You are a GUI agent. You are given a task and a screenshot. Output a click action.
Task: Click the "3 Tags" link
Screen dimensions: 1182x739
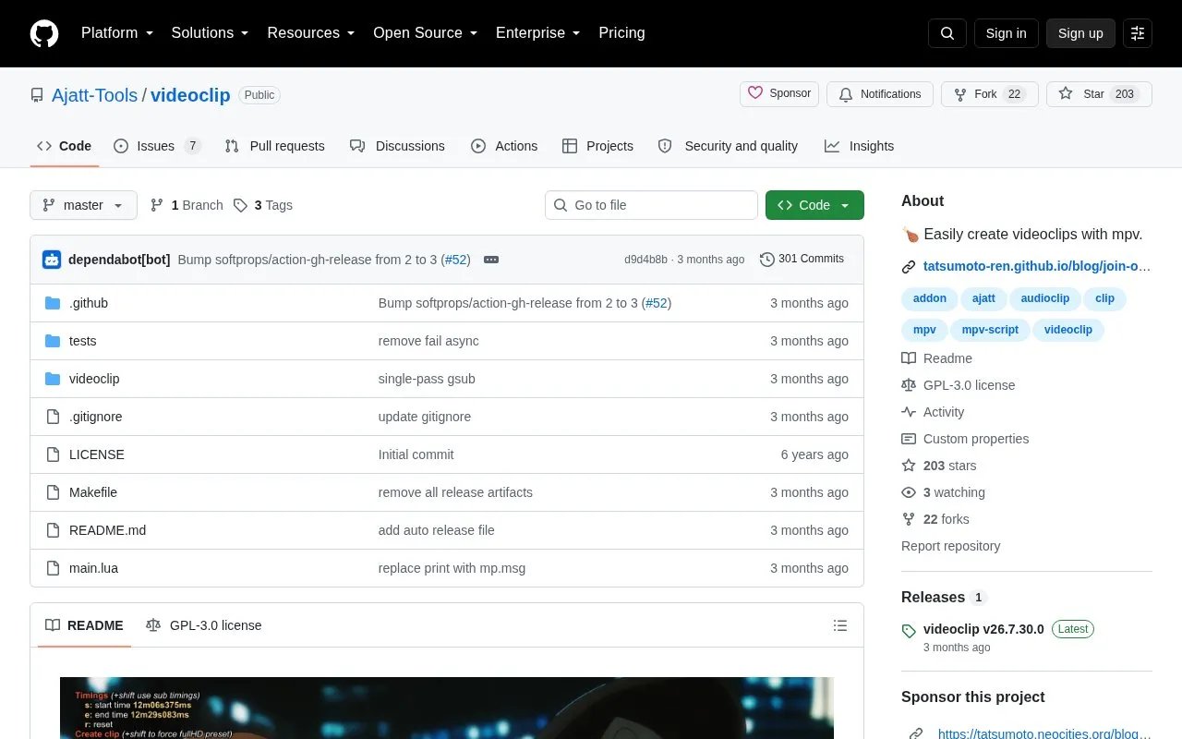coord(263,205)
